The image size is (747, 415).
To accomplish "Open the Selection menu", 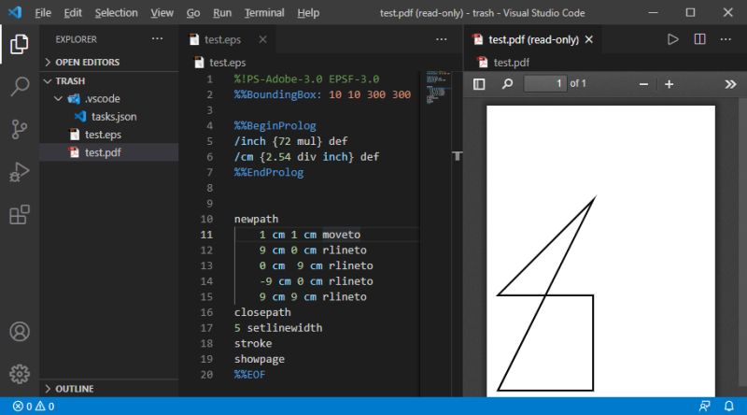I will click(x=116, y=13).
